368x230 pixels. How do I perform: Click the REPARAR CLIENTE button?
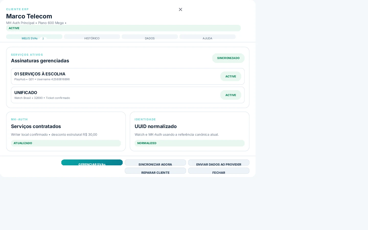point(155,171)
